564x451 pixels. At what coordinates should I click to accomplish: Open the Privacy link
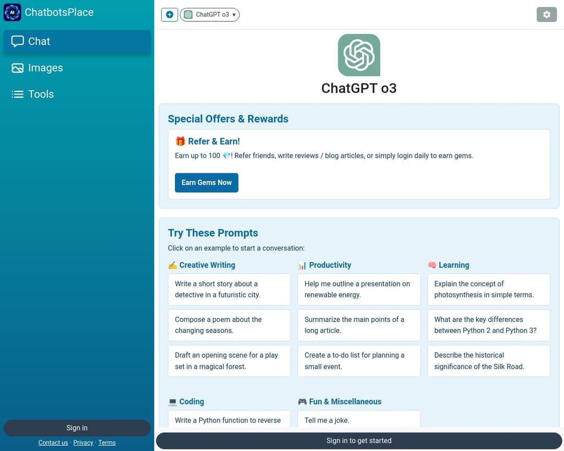[x=83, y=442]
